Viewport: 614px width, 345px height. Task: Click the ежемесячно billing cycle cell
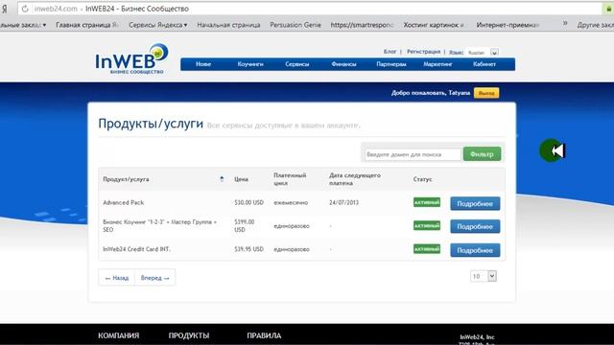tap(291, 202)
